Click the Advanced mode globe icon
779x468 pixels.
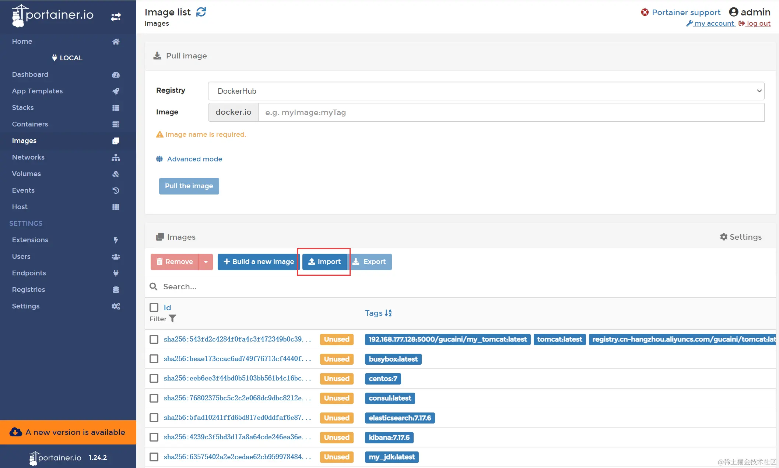pos(159,159)
